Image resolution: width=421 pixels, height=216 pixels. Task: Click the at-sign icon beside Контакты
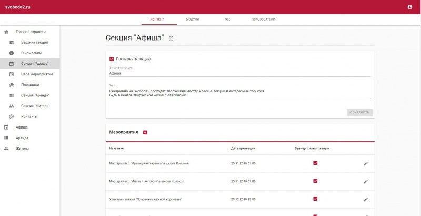(12, 116)
